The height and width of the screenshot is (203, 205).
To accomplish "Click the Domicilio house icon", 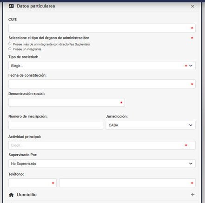I will 11,195.
